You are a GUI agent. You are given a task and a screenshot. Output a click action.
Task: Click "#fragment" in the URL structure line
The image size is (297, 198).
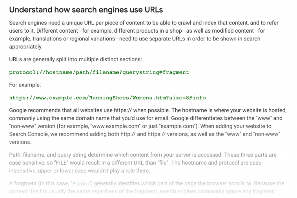coord(174,72)
